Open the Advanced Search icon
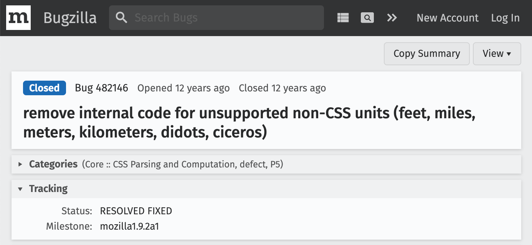 [x=367, y=18]
